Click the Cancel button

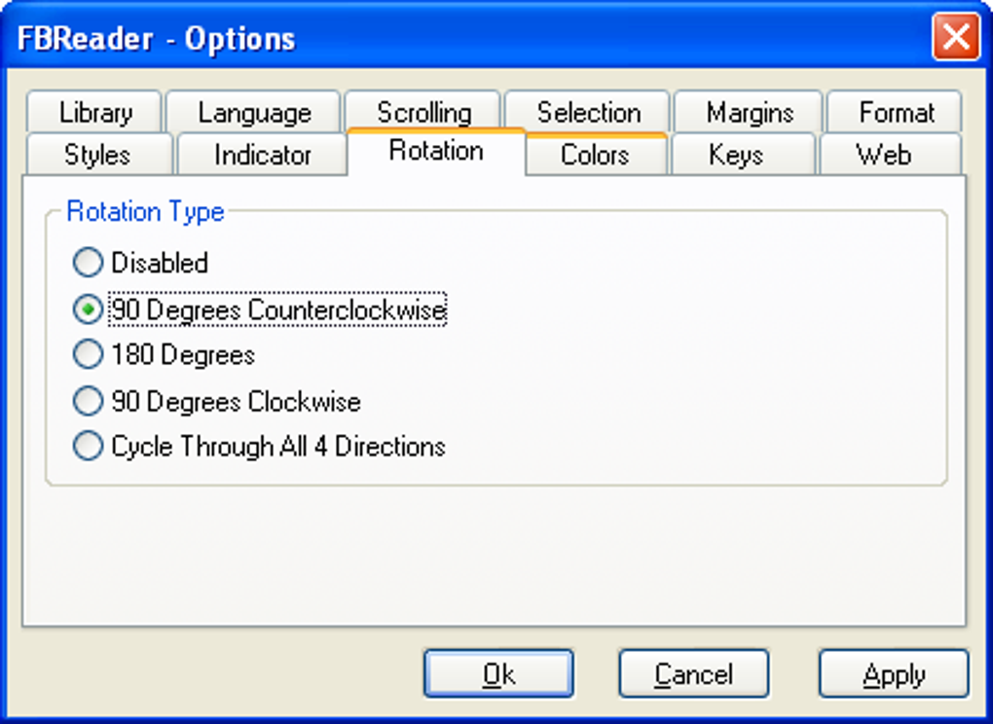pos(693,674)
